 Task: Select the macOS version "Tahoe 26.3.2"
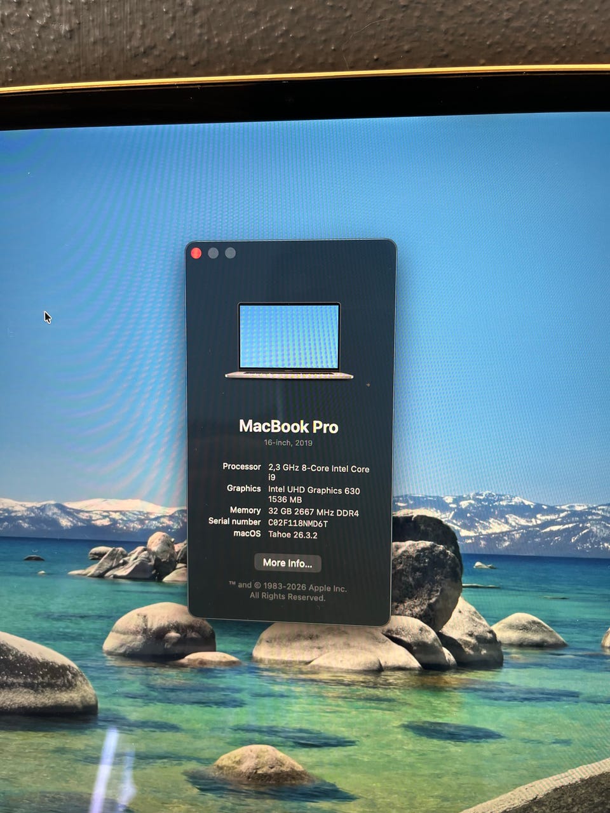(293, 535)
